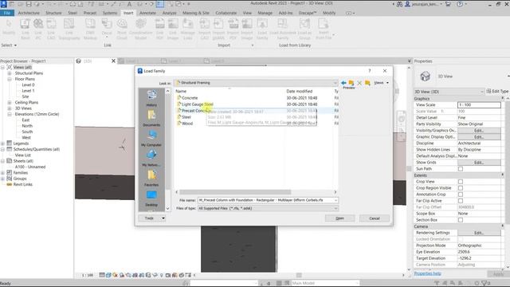Click the Point Cloud ribbon icon
This screenshot has height=287, width=510.
(122, 29)
